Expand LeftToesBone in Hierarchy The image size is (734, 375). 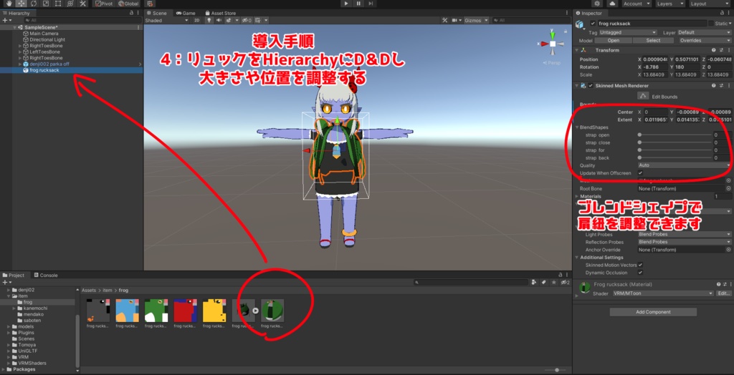pos(20,52)
